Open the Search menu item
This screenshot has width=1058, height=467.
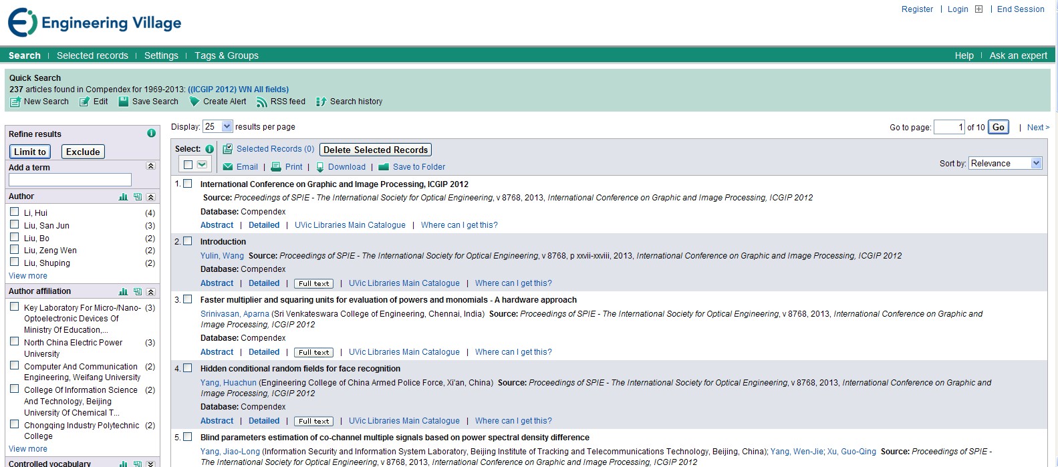pyautogui.click(x=25, y=55)
